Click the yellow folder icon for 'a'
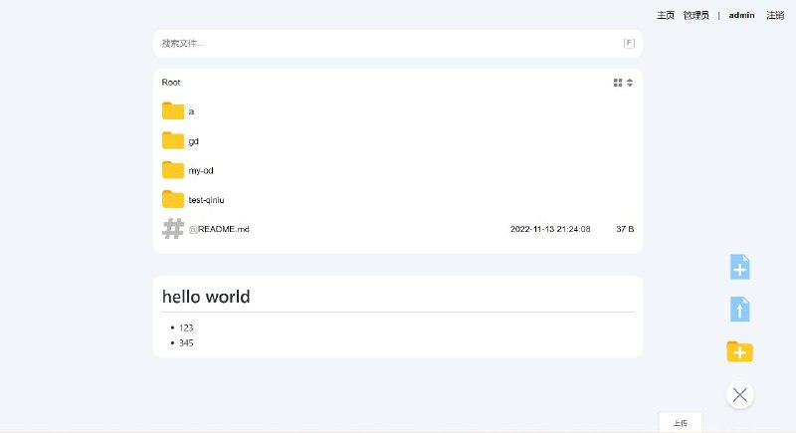 coord(173,111)
